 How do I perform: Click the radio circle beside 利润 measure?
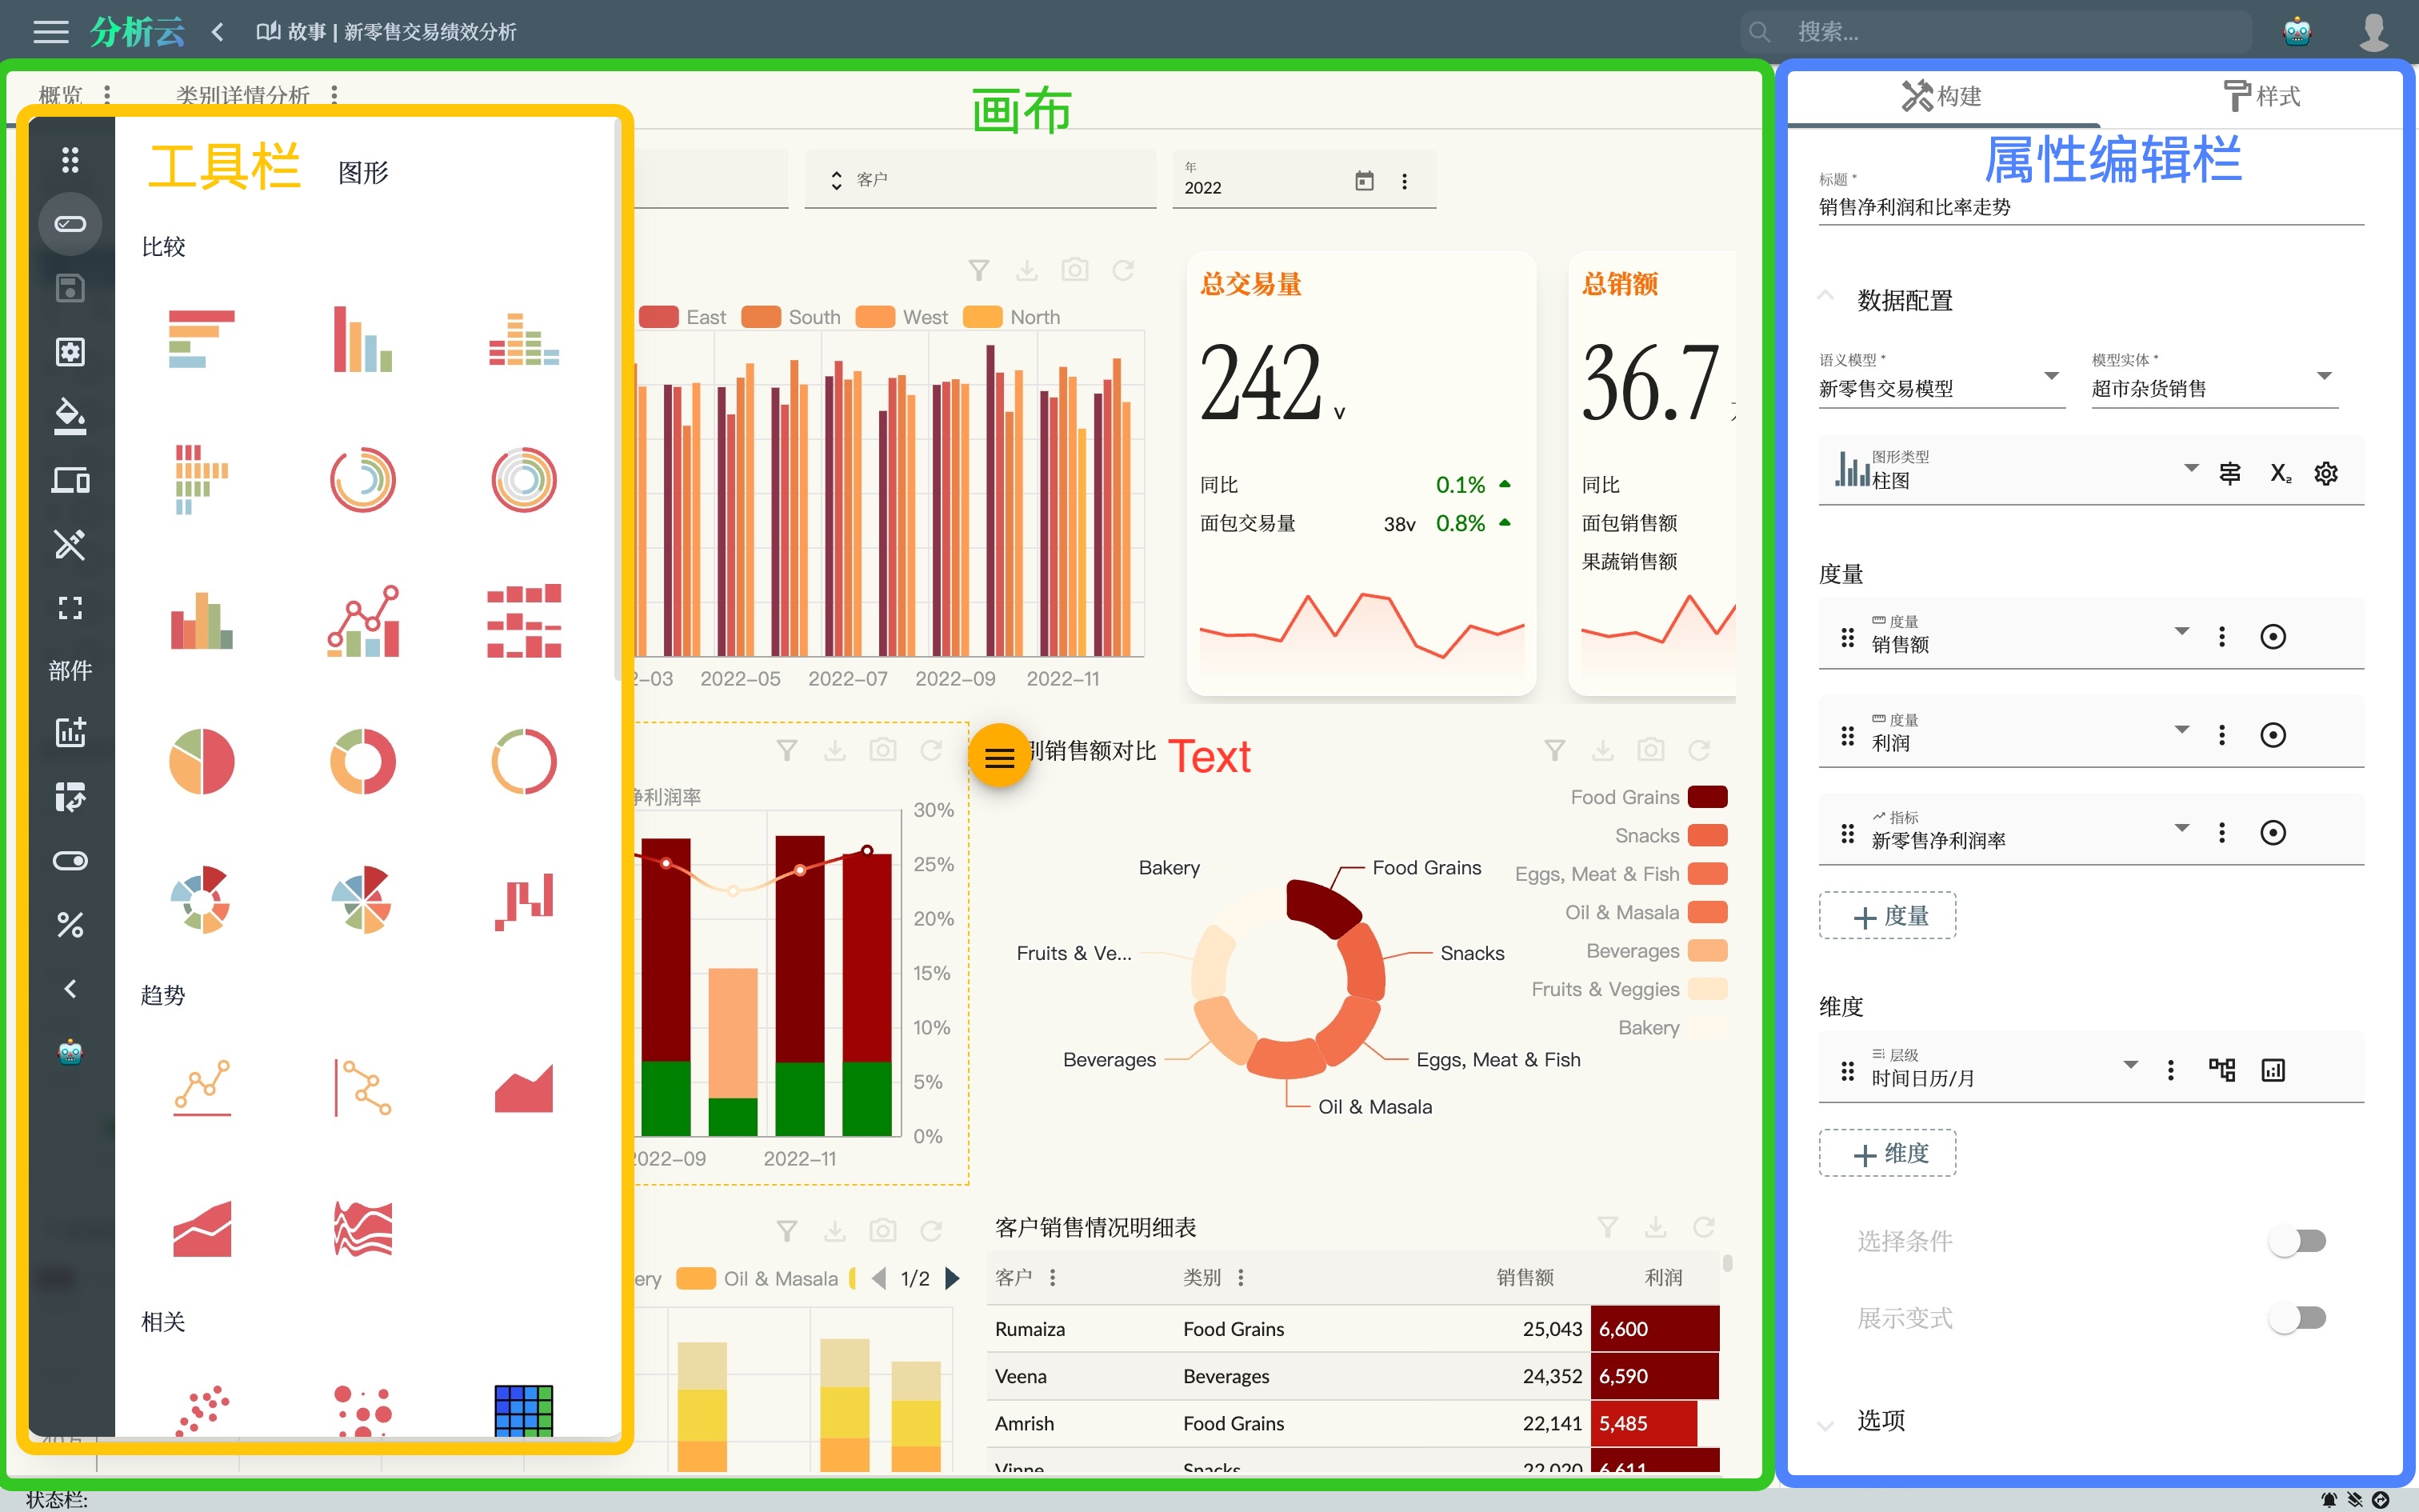[x=2273, y=735]
